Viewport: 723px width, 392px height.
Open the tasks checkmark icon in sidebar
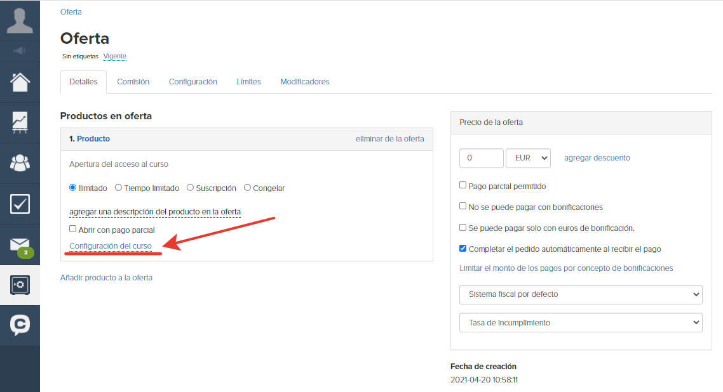tap(20, 204)
